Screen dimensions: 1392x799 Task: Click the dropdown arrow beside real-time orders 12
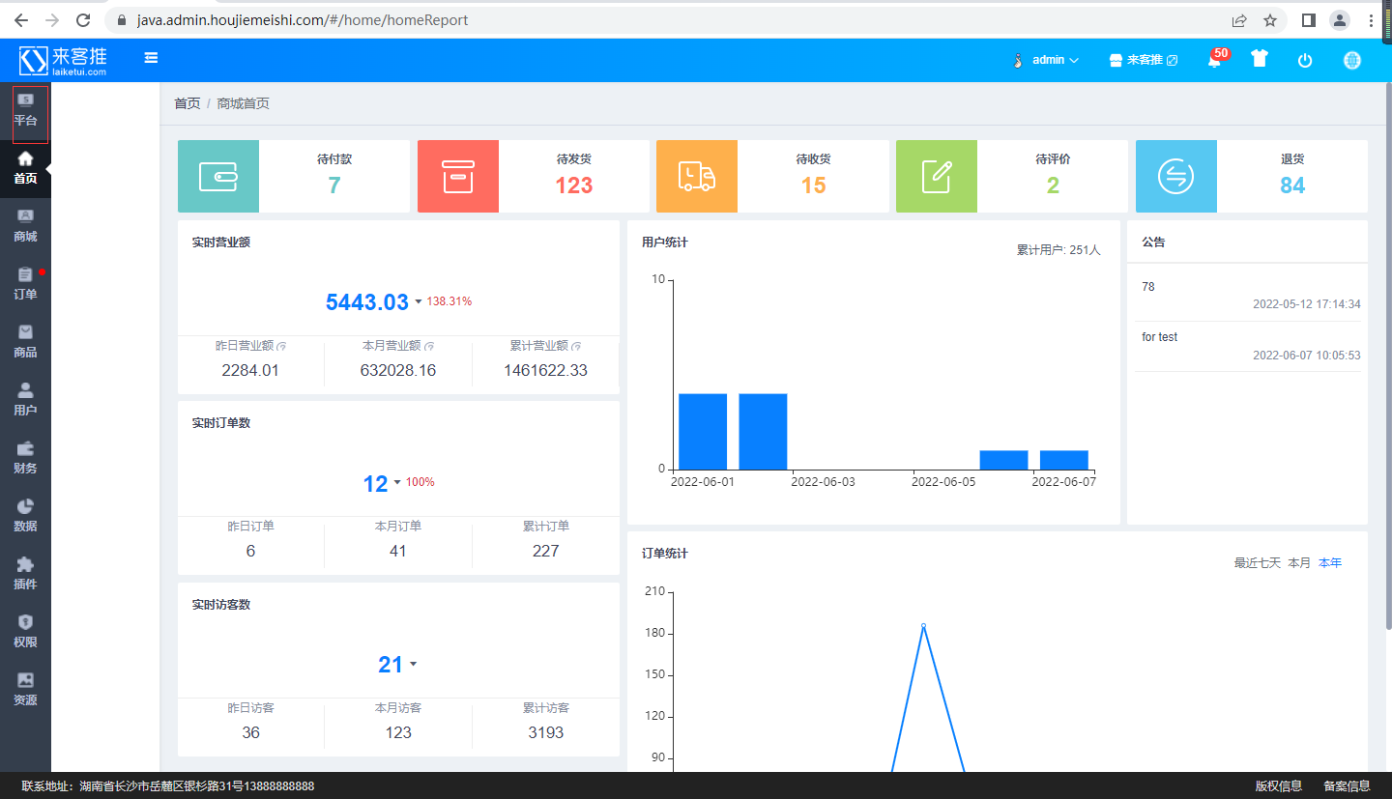point(397,483)
